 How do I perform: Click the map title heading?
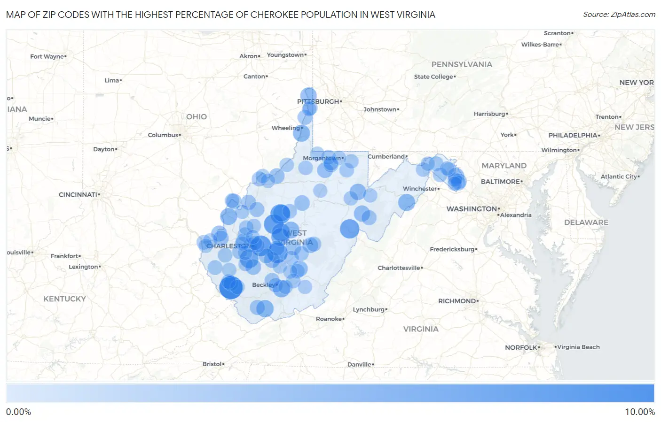click(x=220, y=15)
